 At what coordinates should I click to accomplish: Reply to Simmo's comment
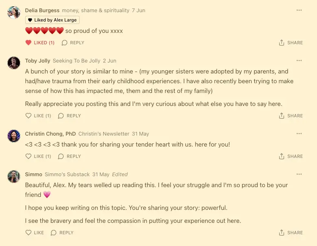(x=62, y=233)
